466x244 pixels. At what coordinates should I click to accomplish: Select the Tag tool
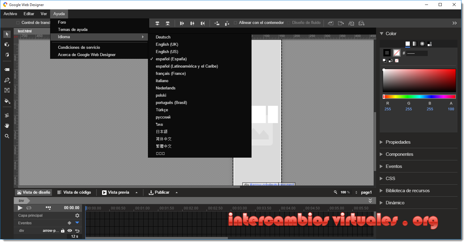pyautogui.click(x=7, y=69)
